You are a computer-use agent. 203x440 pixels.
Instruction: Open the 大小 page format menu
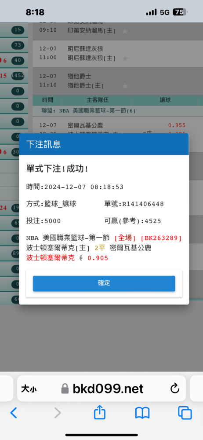[29, 389]
